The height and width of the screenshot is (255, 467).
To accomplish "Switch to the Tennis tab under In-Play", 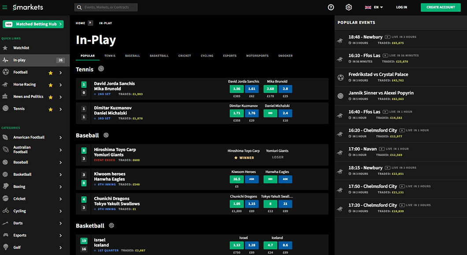I will point(110,56).
